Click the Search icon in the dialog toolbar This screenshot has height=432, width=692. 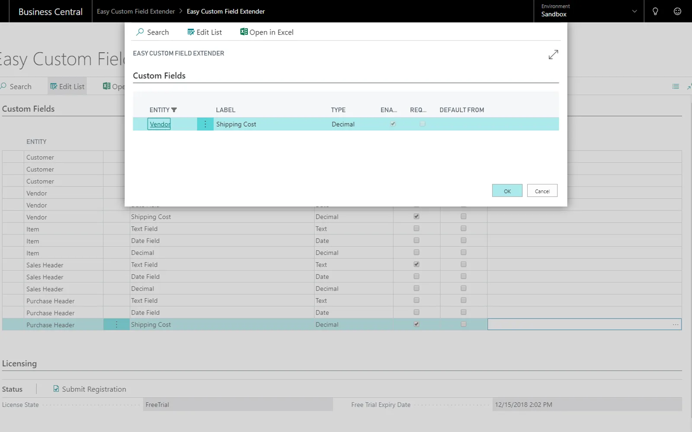click(140, 32)
